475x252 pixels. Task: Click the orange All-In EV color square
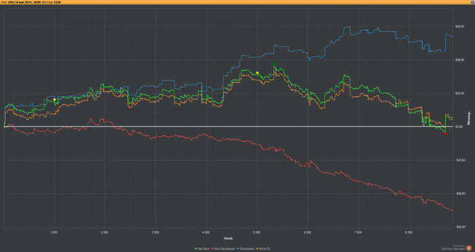pyautogui.click(x=257, y=249)
